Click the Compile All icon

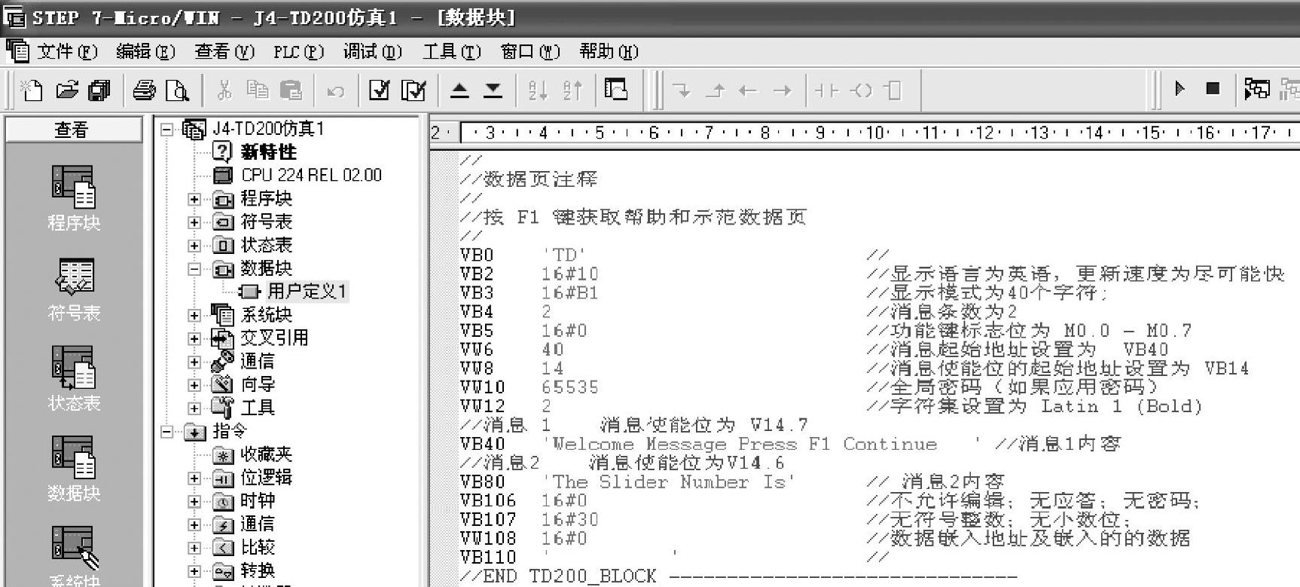[413, 90]
